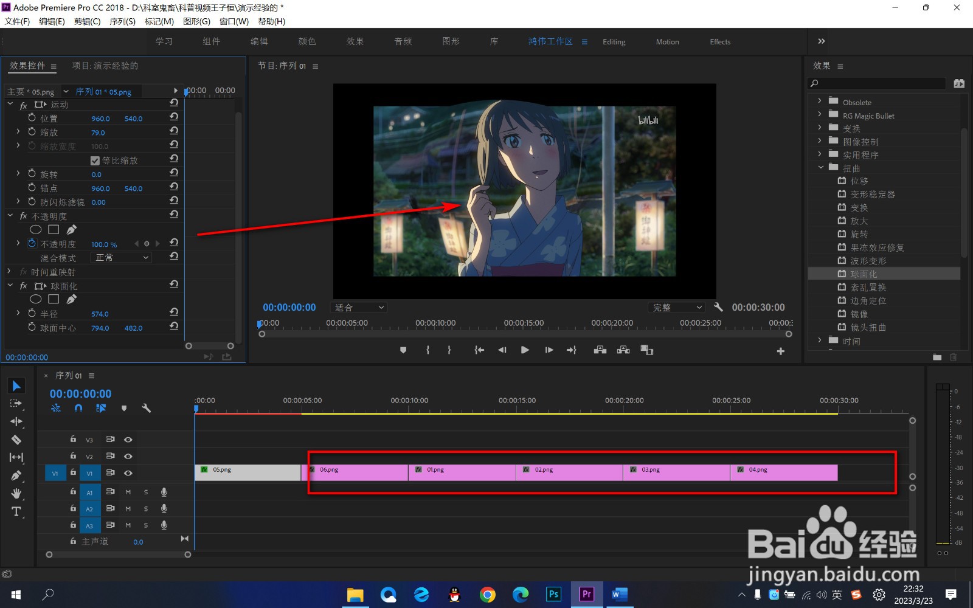The width and height of the screenshot is (973, 608).
Task: Click pen mask tool under Opacity
Action: (72, 230)
